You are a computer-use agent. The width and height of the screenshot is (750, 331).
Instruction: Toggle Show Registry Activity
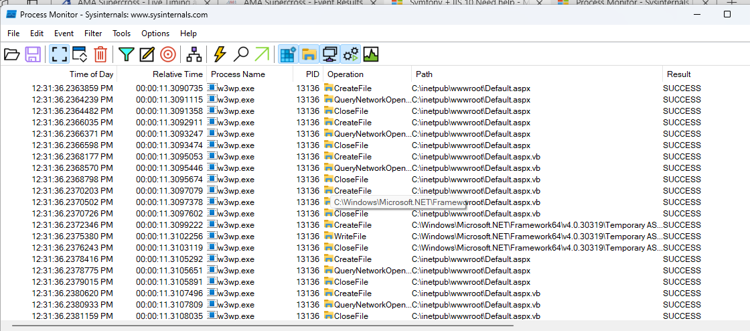(289, 54)
